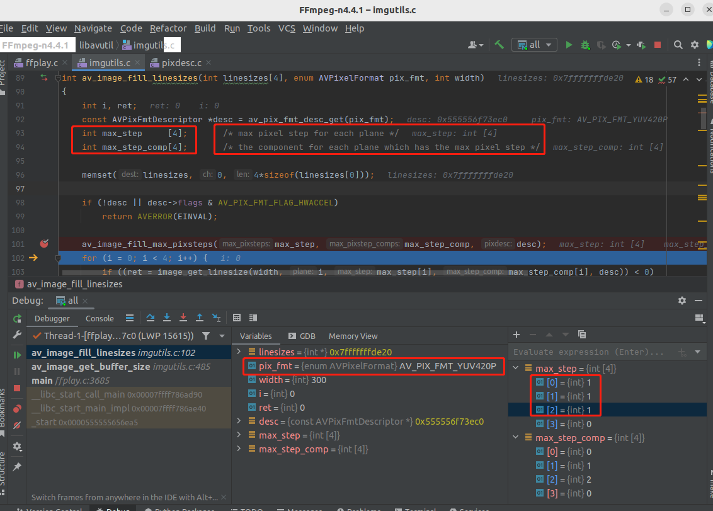Click the green hammer Build icon
The image size is (713, 511).
499,45
